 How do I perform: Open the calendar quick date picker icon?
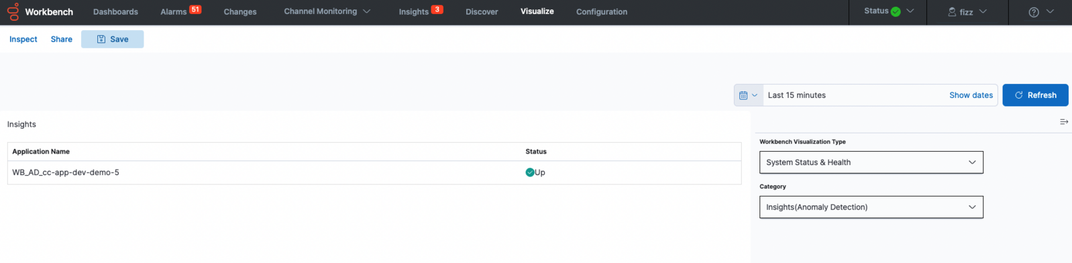click(749, 95)
